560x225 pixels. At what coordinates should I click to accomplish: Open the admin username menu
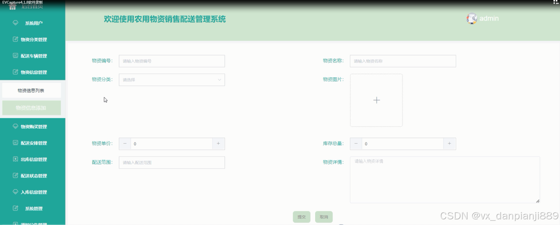[x=489, y=19]
